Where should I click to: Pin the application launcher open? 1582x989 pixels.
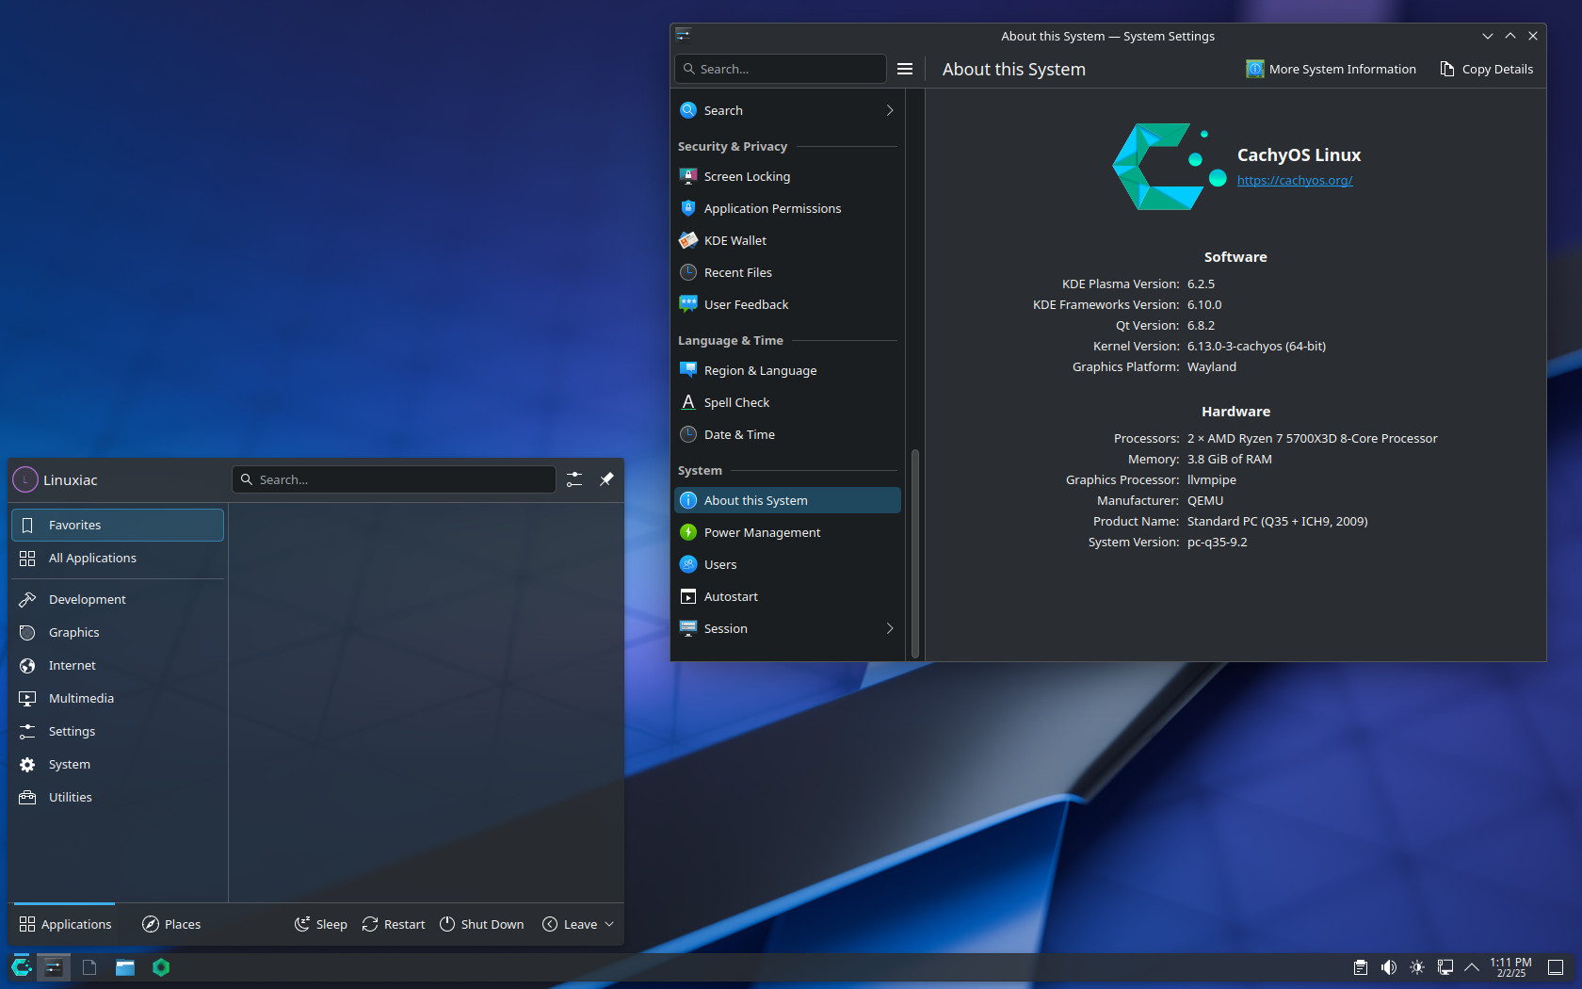(x=606, y=479)
